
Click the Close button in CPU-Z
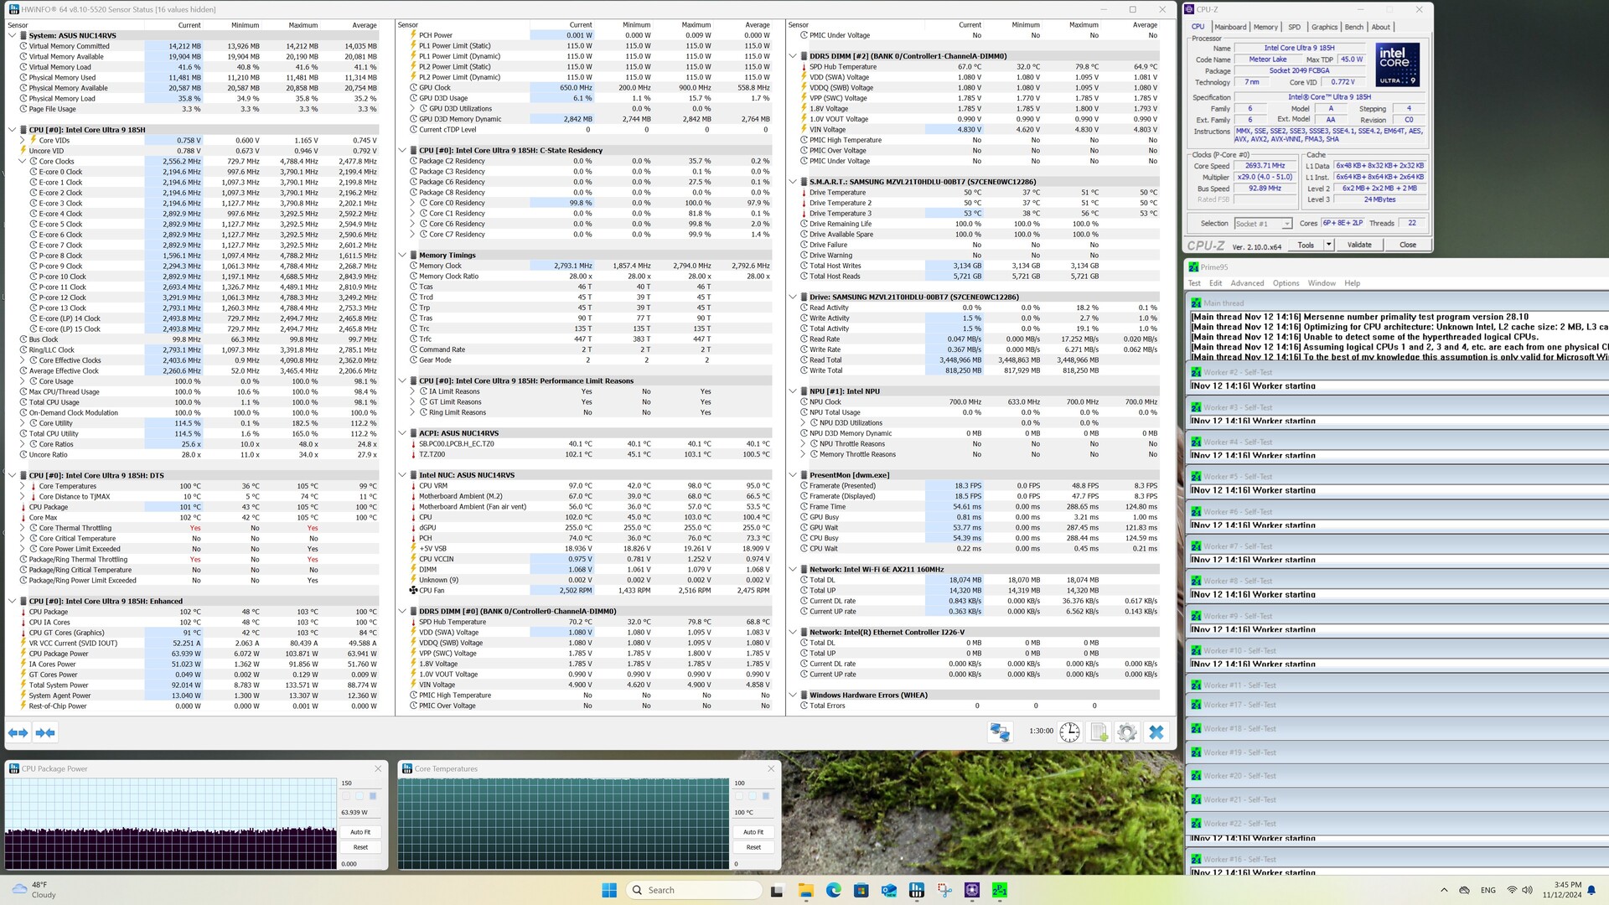tap(1408, 245)
